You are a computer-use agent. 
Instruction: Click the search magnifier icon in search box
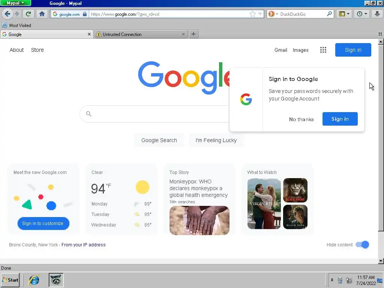coord(88,114)
